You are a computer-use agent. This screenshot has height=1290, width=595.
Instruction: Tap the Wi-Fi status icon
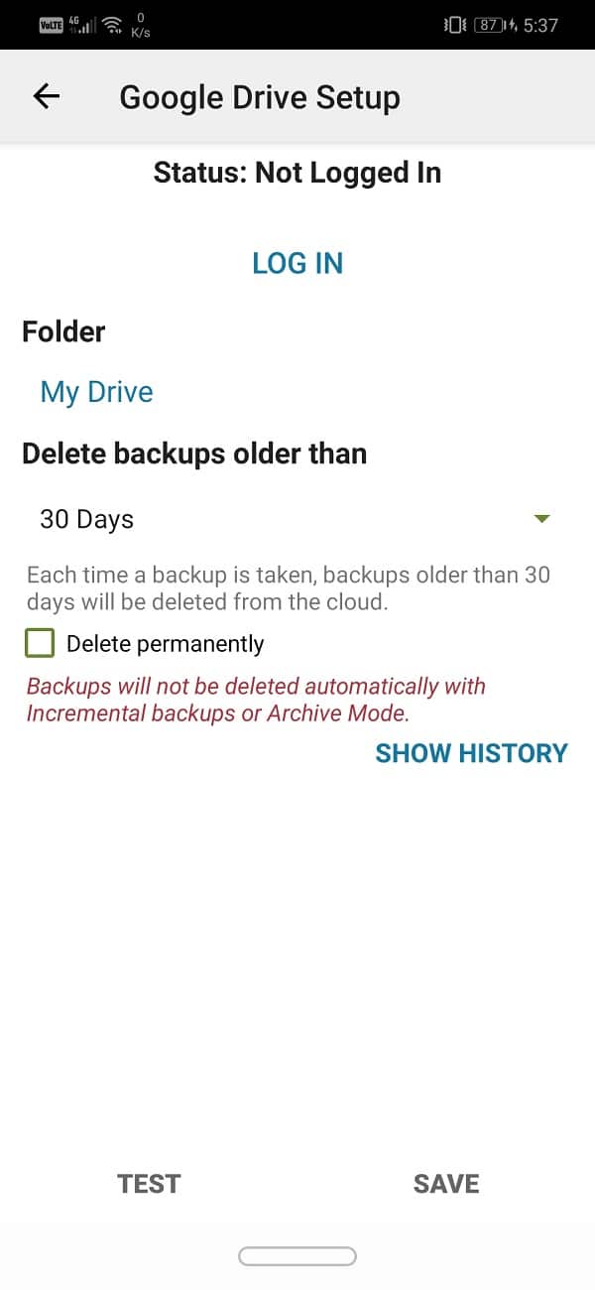pyautogui.click(x=111, y=25)
